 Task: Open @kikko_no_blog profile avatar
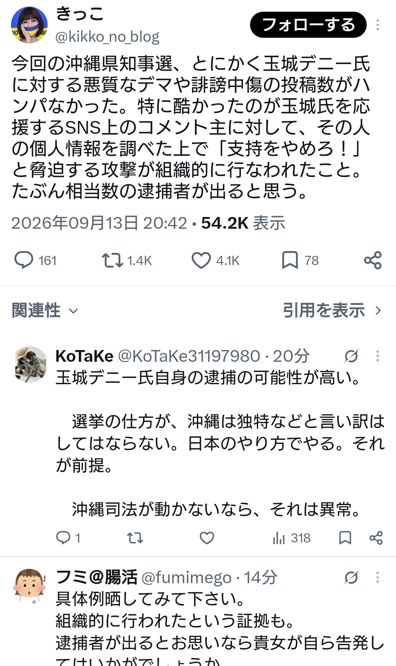point(29,25)
